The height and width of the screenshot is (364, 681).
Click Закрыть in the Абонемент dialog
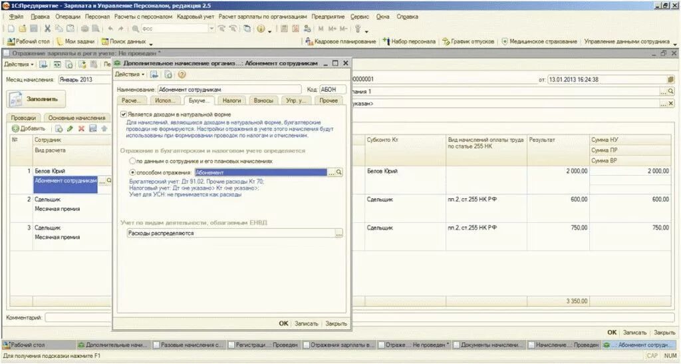(x=336, y=323)
